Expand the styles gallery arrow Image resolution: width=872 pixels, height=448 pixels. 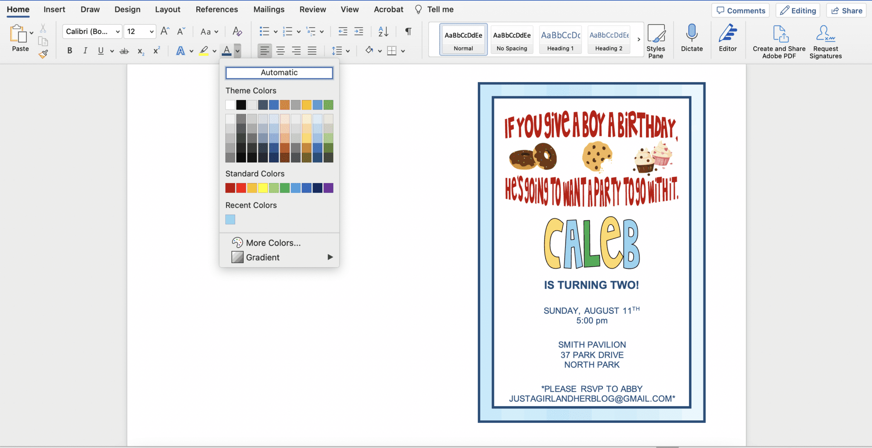pos(639,39)
